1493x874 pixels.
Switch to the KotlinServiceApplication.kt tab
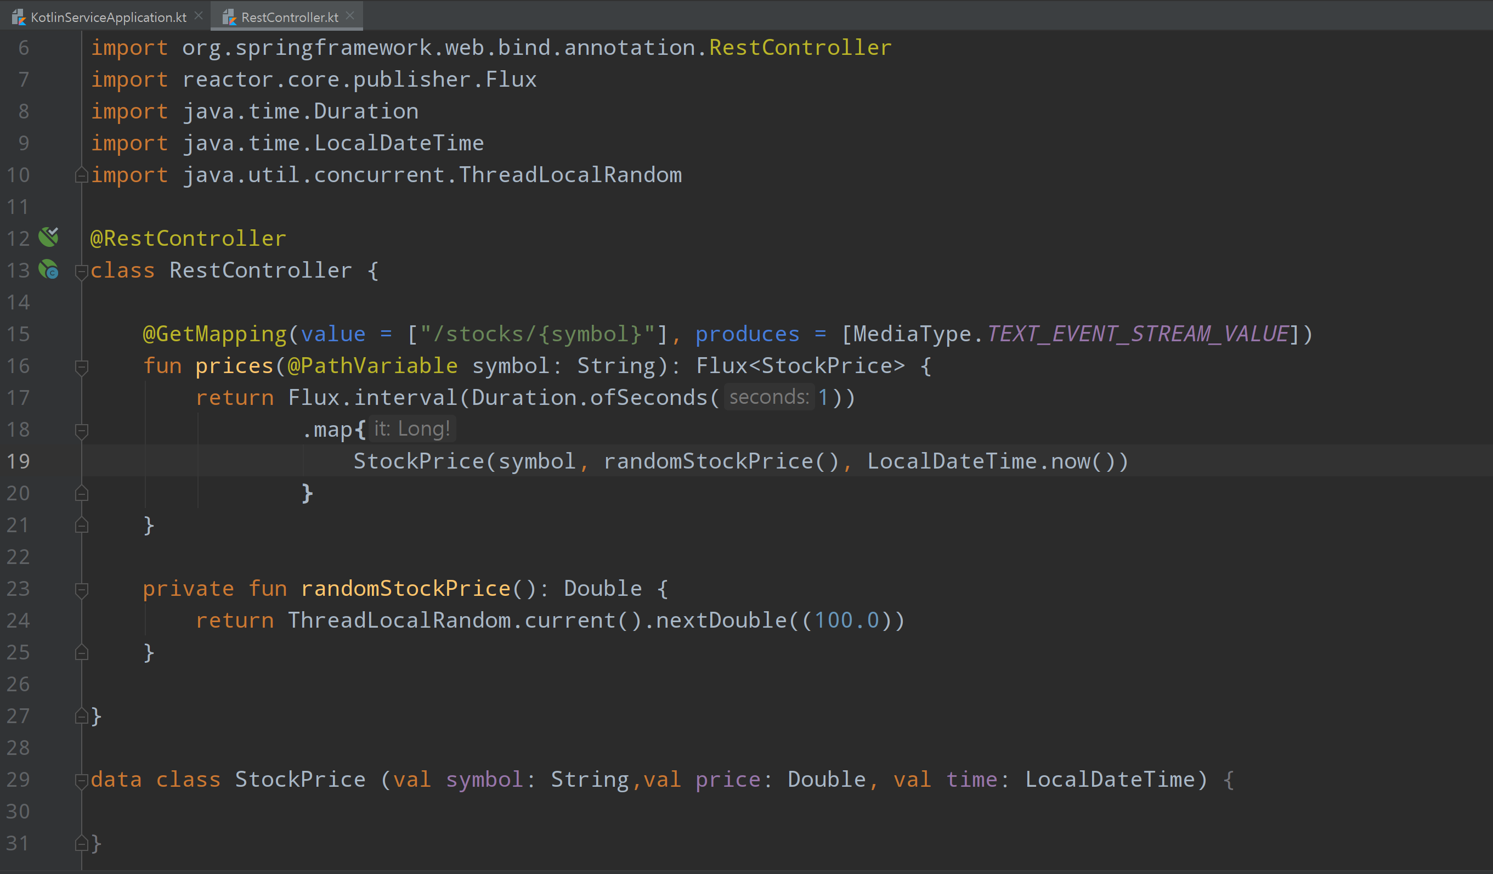click(x=109, y=17)
